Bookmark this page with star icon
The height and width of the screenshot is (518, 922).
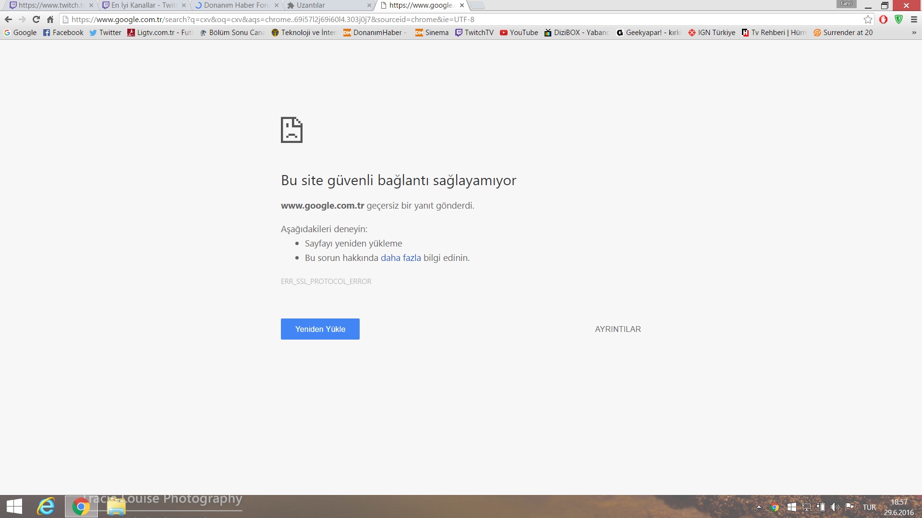868,20
